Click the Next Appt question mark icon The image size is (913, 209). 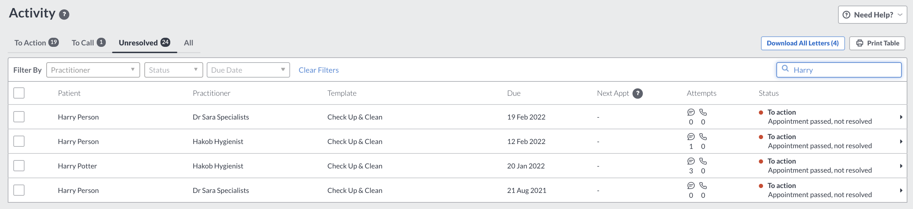pyautogui.click(x=638, y=93)
